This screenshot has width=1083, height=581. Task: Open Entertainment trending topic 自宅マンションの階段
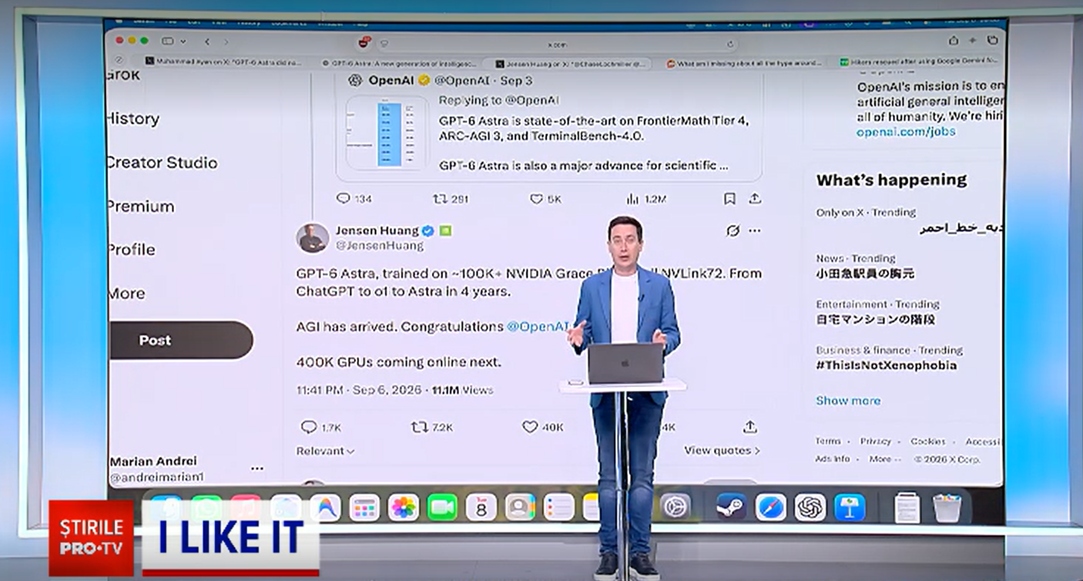[x=875, y=320]
